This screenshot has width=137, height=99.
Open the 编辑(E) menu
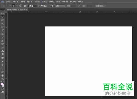pyautogui.click(x=16, y=2)
